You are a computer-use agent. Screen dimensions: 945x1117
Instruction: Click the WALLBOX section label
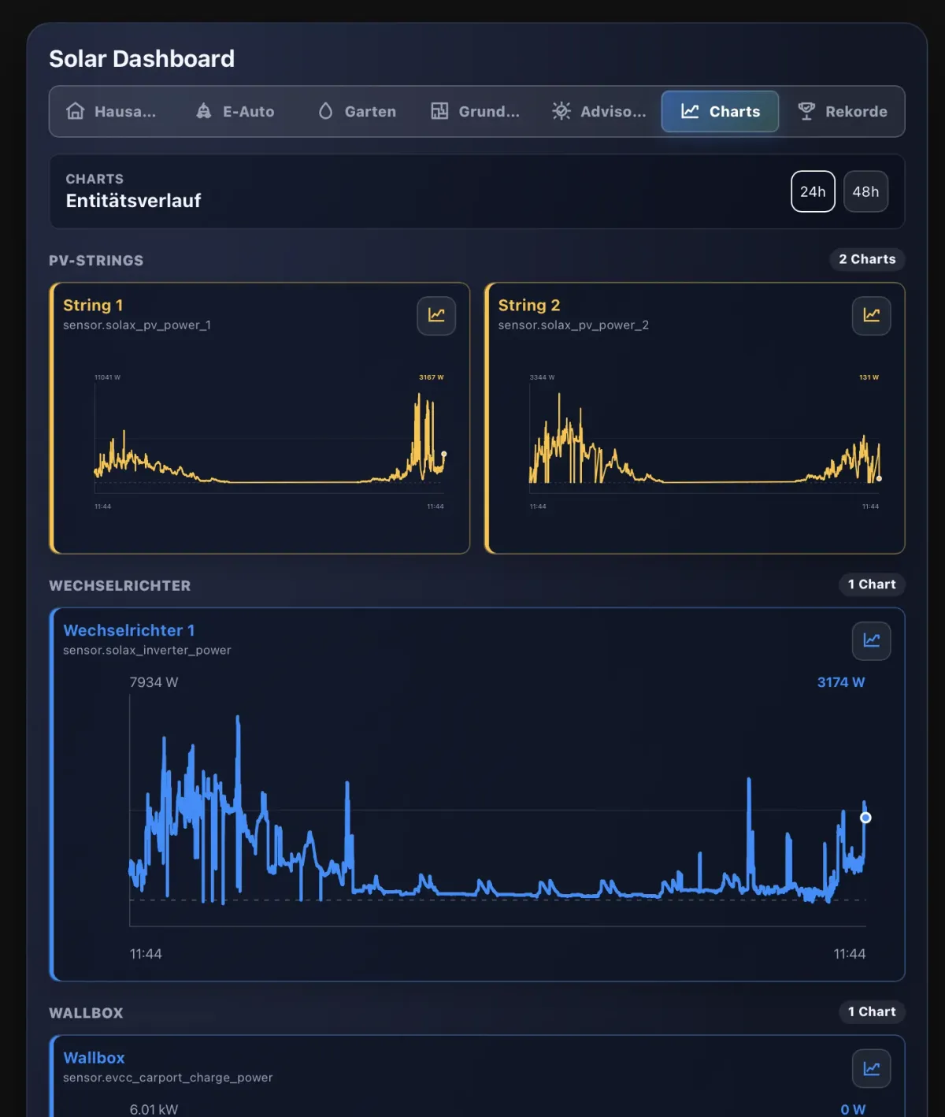(86, 1013)
